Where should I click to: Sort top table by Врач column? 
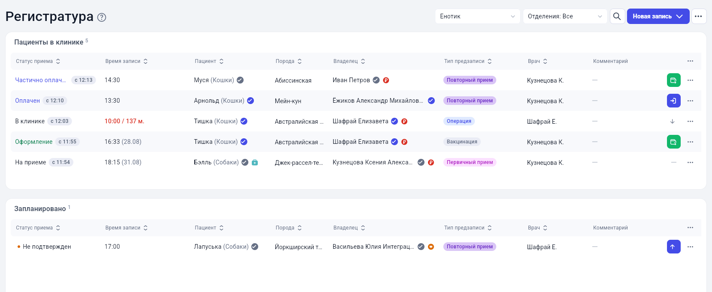tap(537, 61)
